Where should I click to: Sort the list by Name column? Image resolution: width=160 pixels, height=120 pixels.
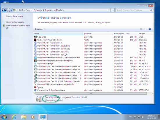click(58, 33)
